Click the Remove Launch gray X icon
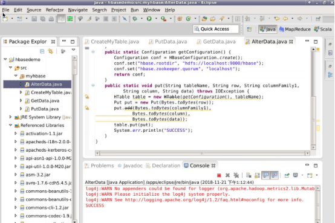Image resolution: width=335 pixels, height=223 pixels. tap(227, 175)
